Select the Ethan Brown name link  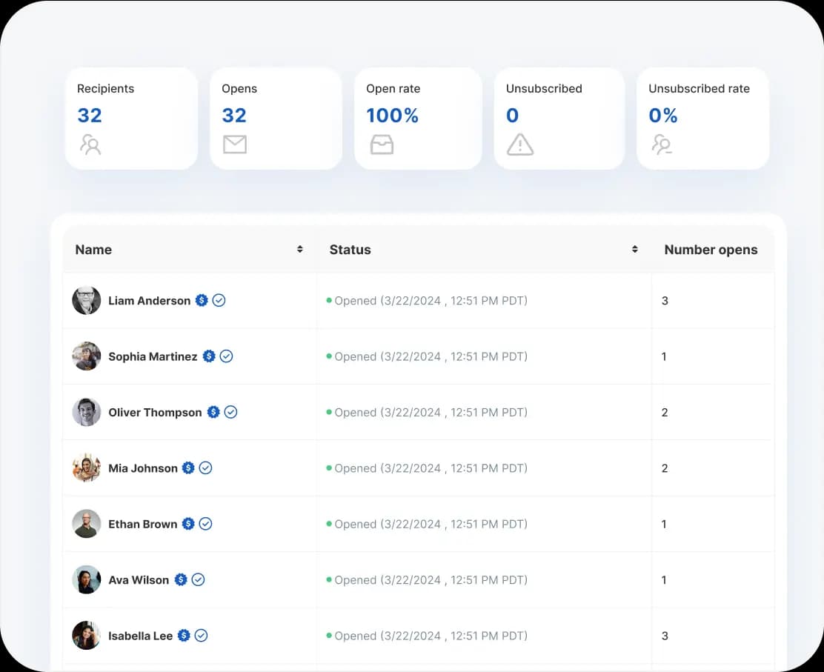click(143, 524)
